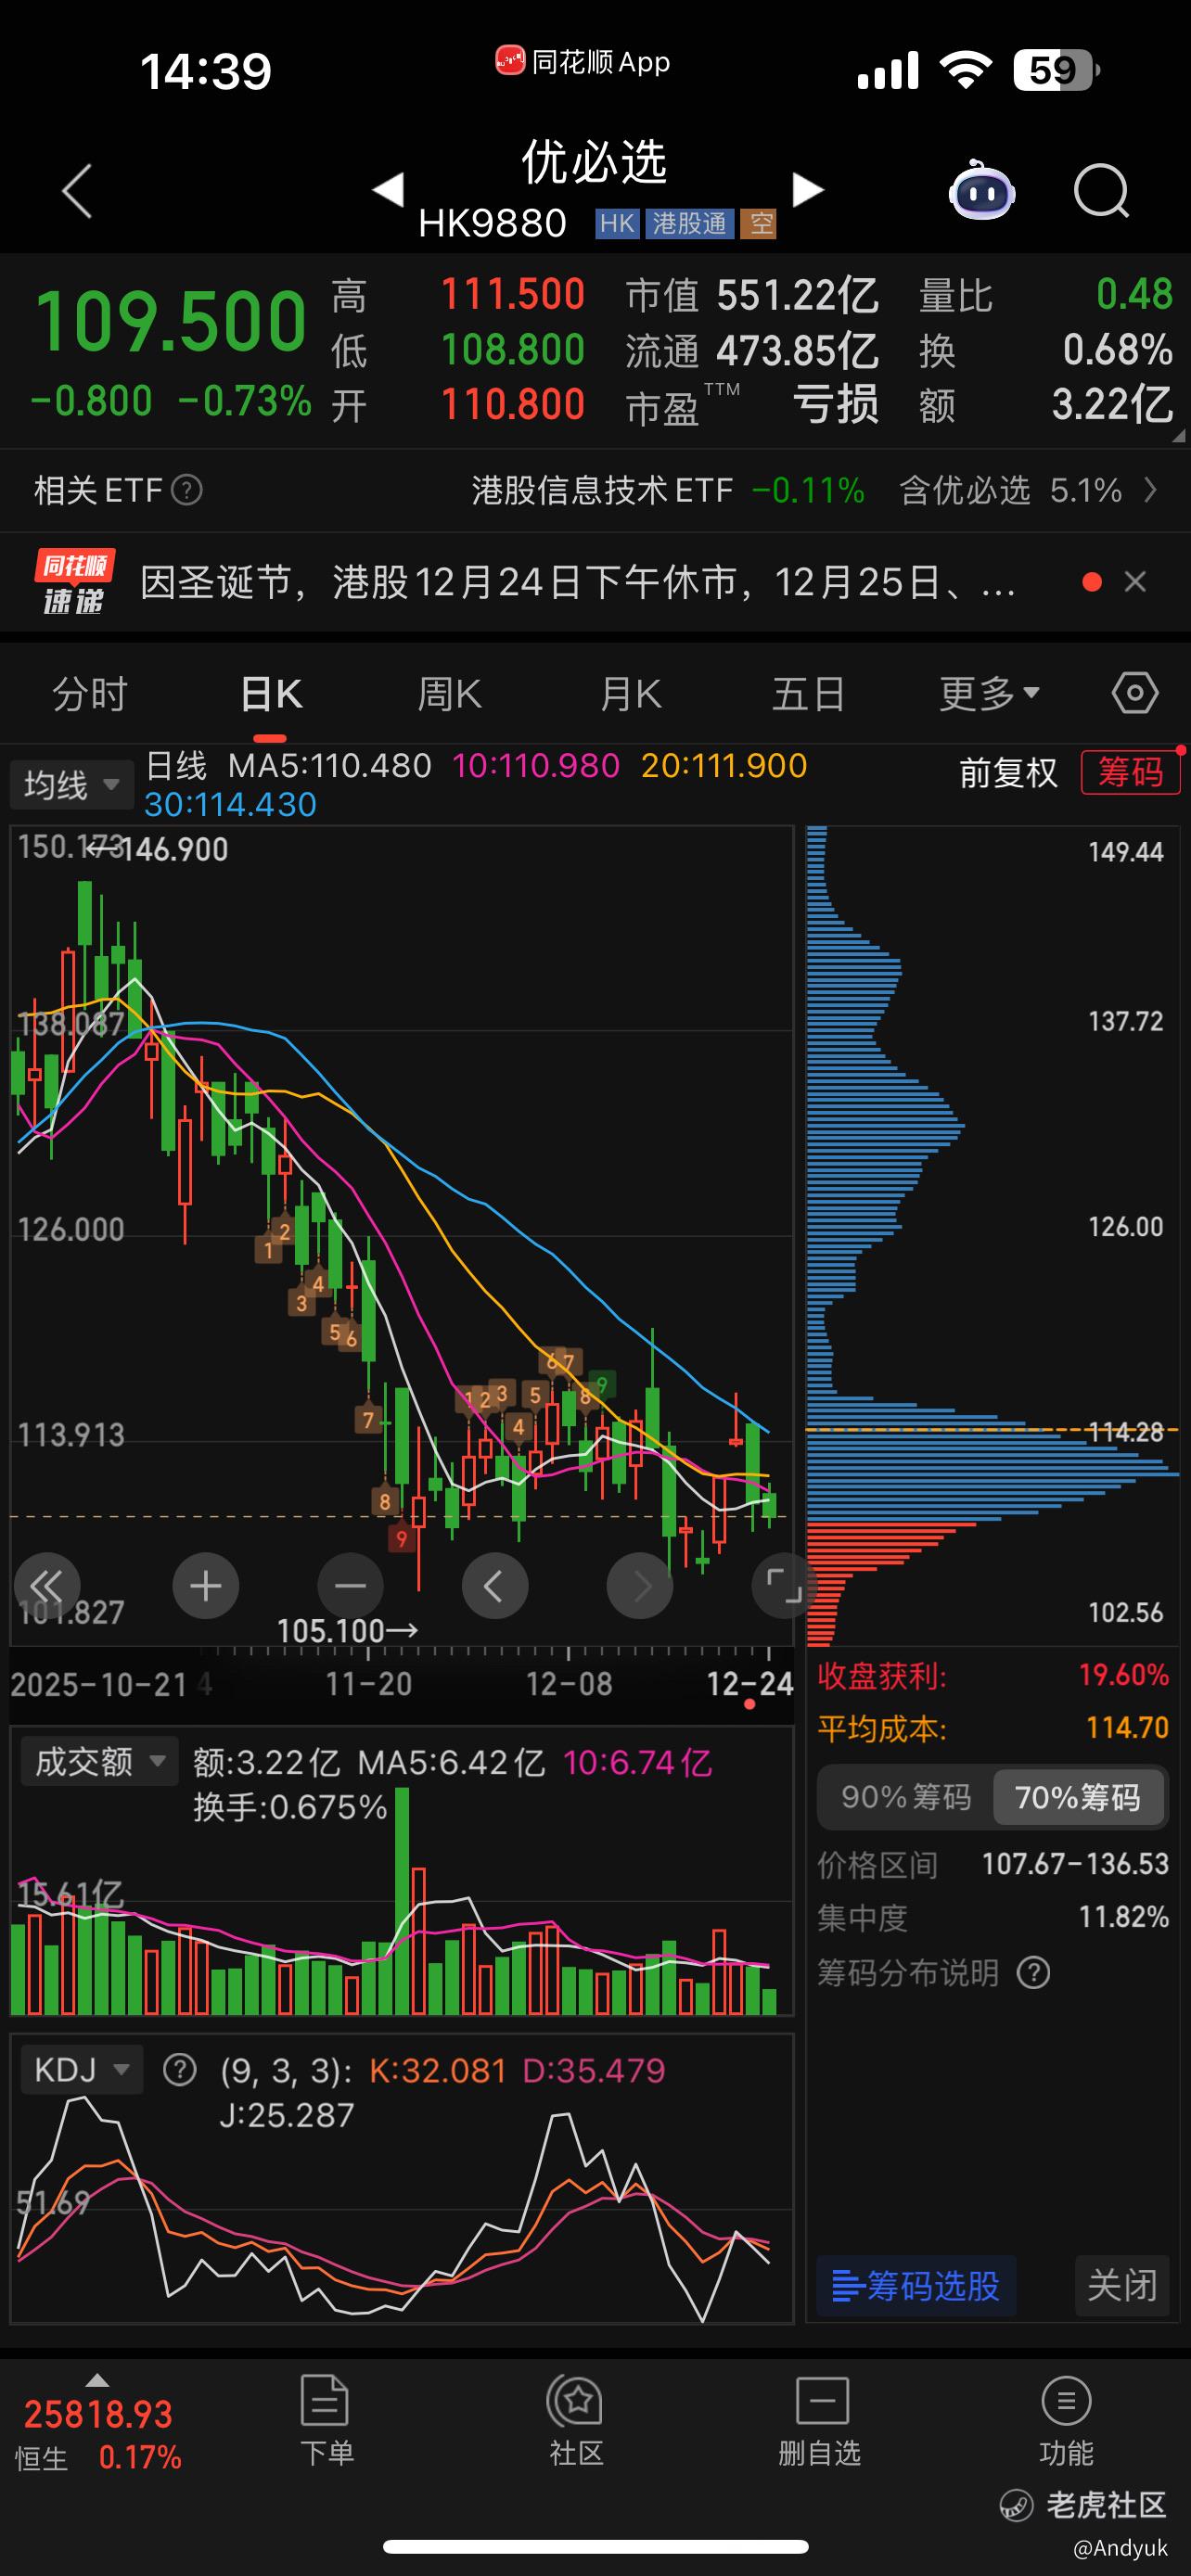1191x2576 pixels.
Task: Tap the 114.28 average cost line label
Action: pyautogui.click(x=1126, y=1432)
